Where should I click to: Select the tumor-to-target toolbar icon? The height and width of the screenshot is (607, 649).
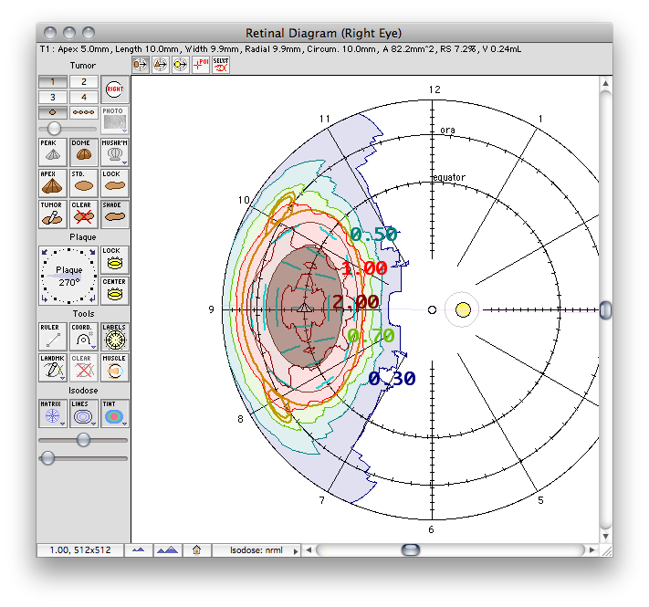click(x=140, y=65)
